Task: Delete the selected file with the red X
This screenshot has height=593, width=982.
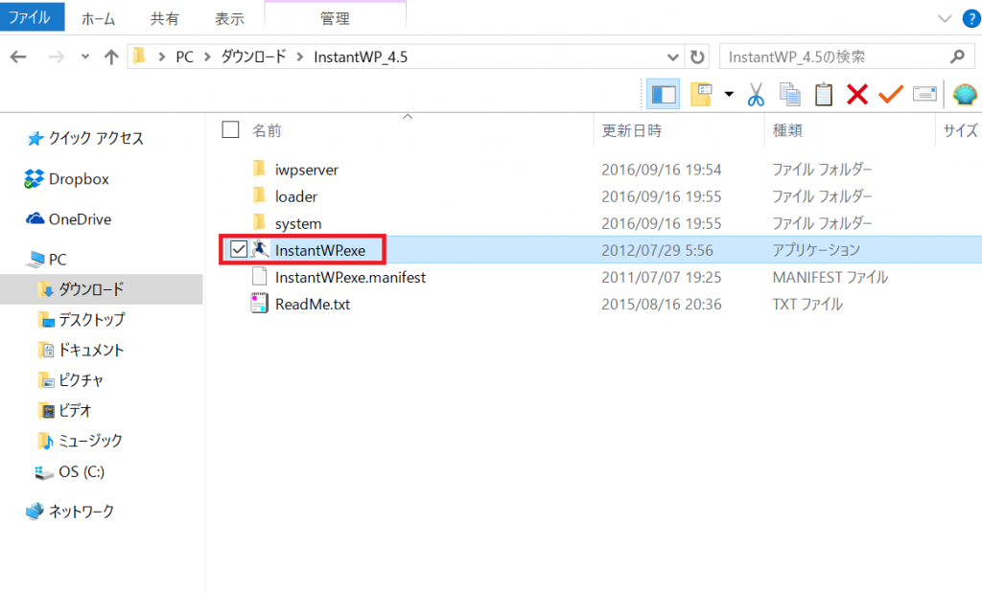Action: 856,95
